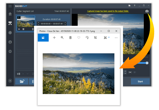The width and height of the screenshot is (159, 110).
Task: Move segment down with the down arrow
Action: coord(27,74)
